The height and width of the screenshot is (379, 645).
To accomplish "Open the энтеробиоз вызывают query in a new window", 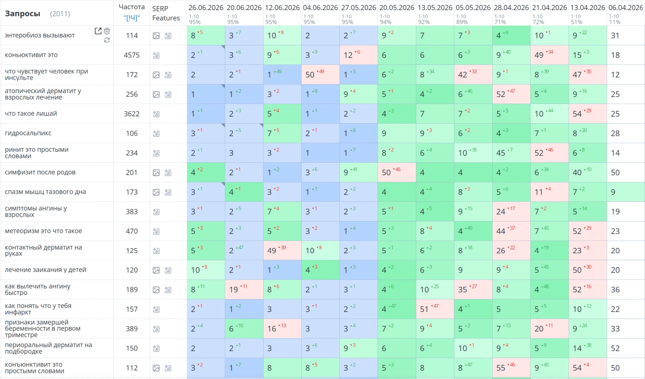I will coord(98,31).
